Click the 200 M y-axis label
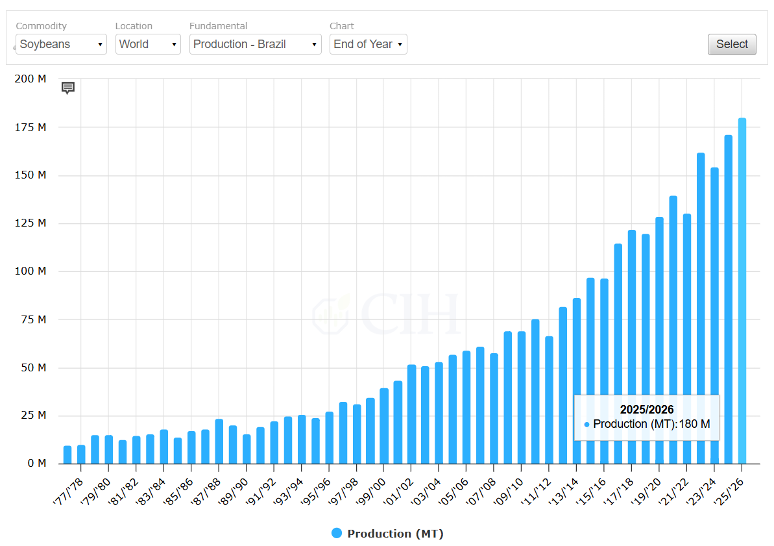Viewport: 774px width, 546px height. (x=30, y=79)
